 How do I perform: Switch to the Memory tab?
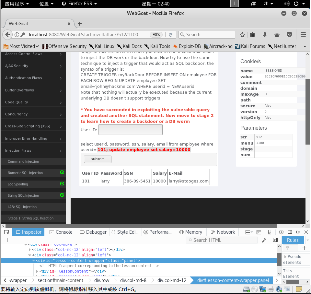(190, 232)
